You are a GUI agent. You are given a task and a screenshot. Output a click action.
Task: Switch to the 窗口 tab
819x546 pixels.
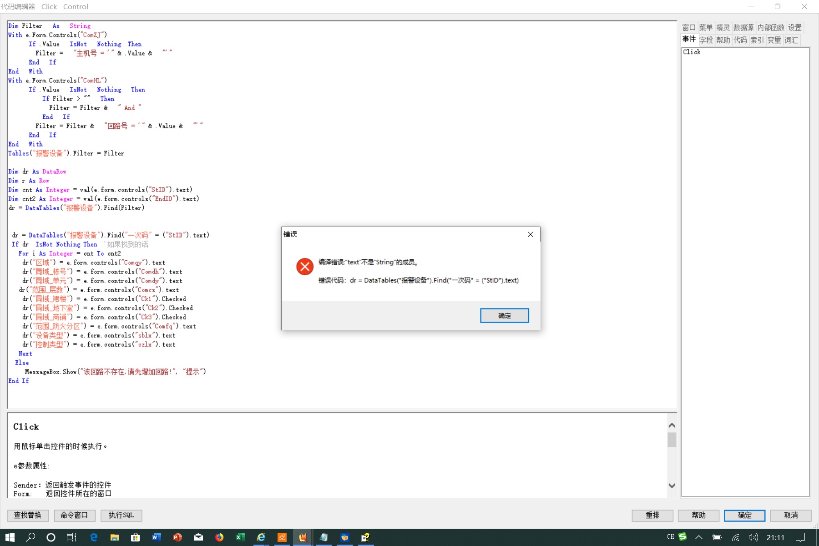[689, 28]
